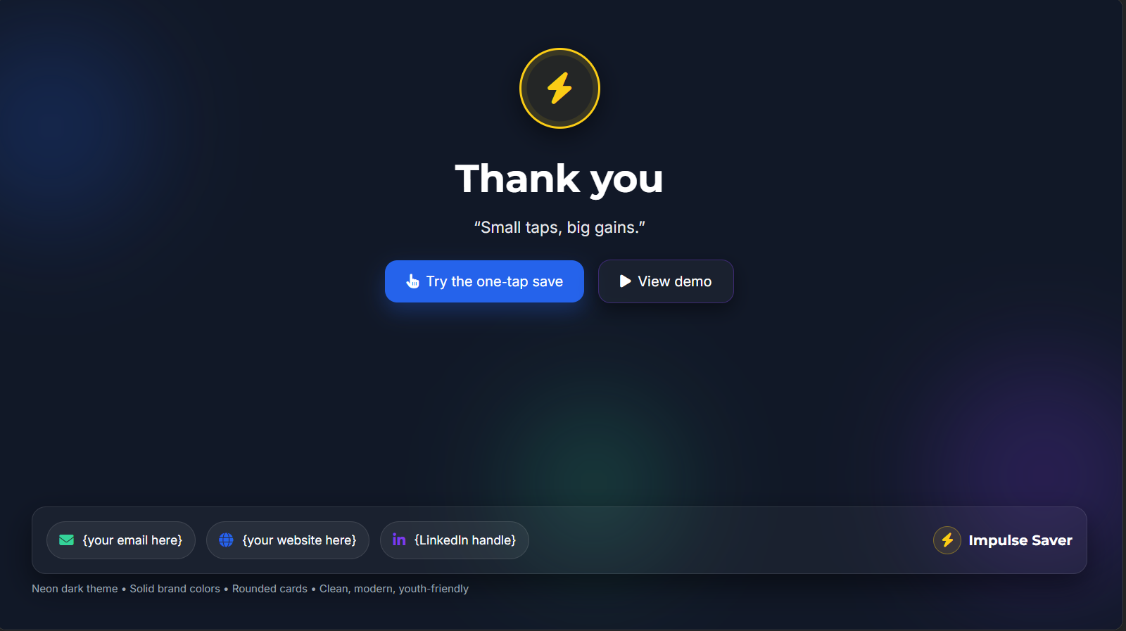This screenshot has height=631, width=1126.
Task: Click the play triangle icon beside View demo
Action: [625, 281]
